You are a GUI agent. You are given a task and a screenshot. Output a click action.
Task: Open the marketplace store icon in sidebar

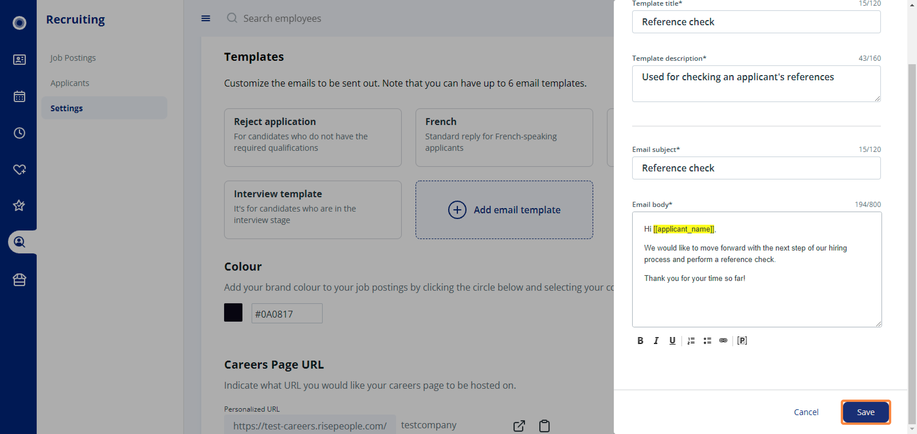19,279
